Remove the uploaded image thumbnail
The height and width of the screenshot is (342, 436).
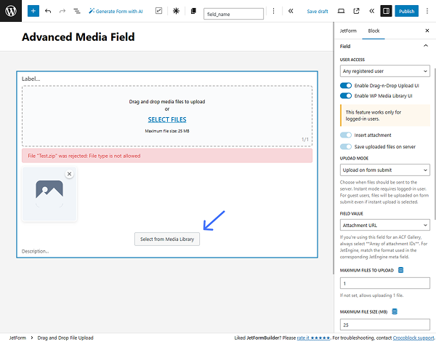(x=69, y=174)
